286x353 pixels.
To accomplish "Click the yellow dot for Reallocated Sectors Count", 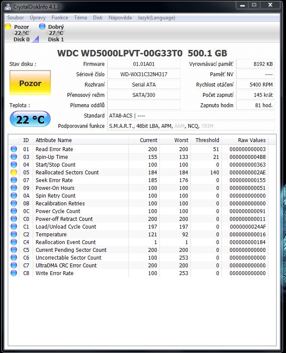I will 14,172.
